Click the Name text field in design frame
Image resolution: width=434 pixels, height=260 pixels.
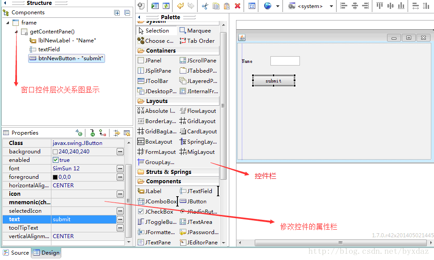tap(285, 61)
